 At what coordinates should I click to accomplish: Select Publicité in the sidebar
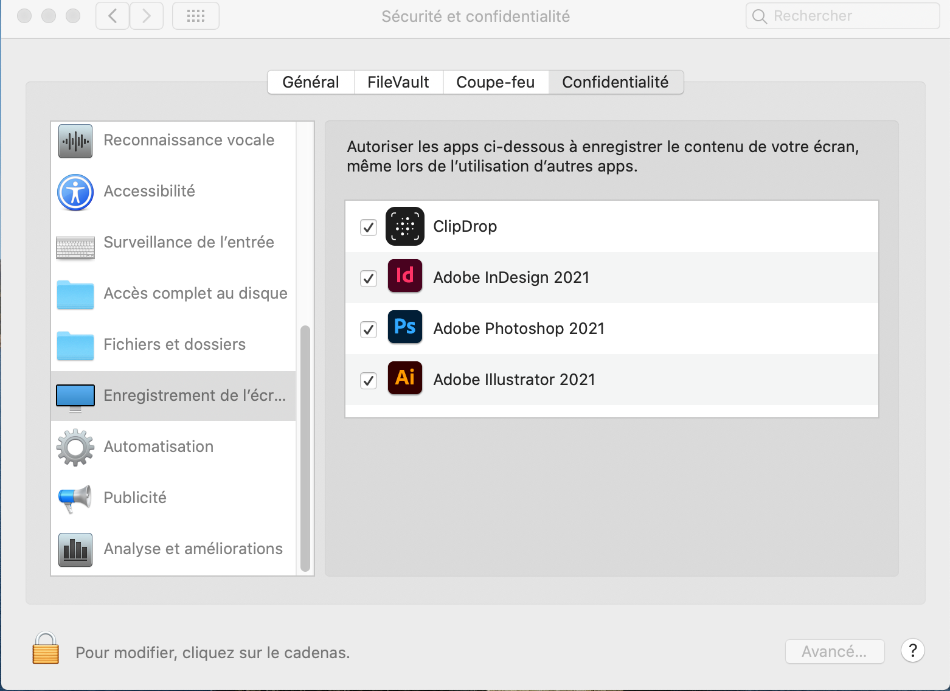(x=173, y=498)
